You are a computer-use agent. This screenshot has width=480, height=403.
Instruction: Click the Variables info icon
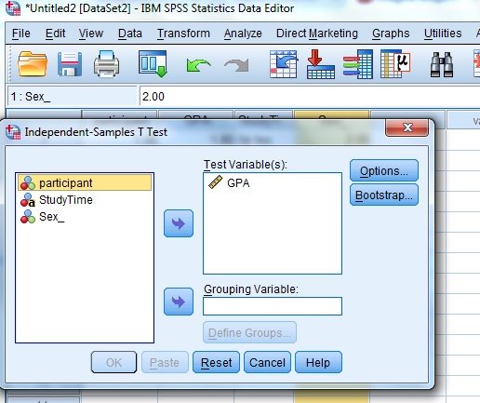pyautogui.click(x=358, y=64)
